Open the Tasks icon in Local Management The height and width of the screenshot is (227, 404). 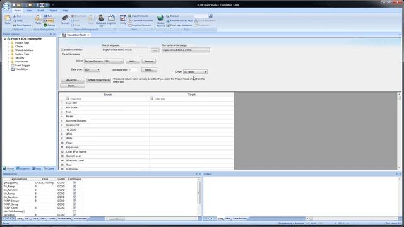click(38, 18)
